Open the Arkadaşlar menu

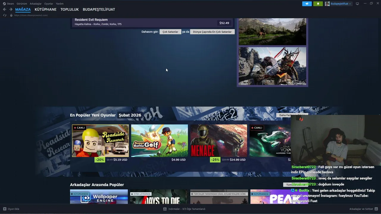[x=36, y=4]
